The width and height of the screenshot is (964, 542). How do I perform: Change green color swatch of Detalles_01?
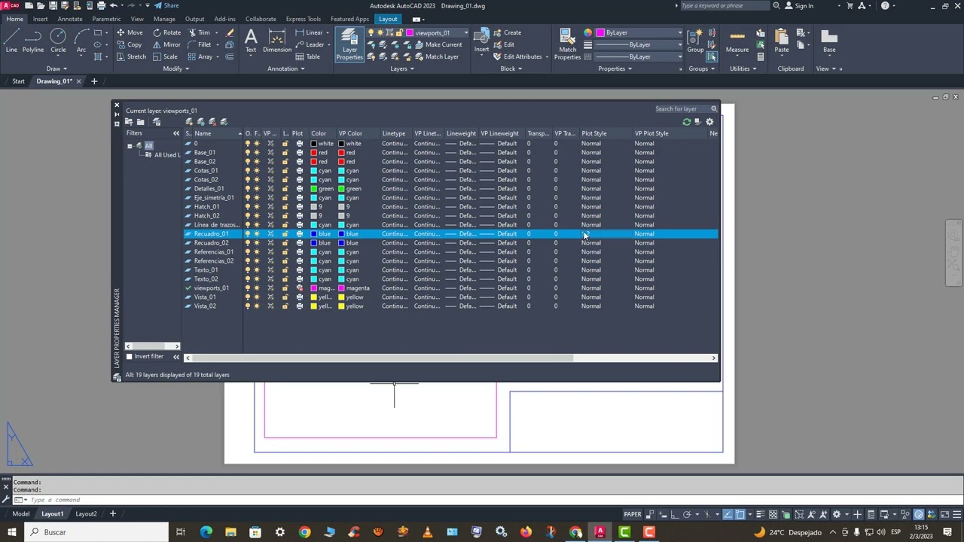[x=314, y=189]
